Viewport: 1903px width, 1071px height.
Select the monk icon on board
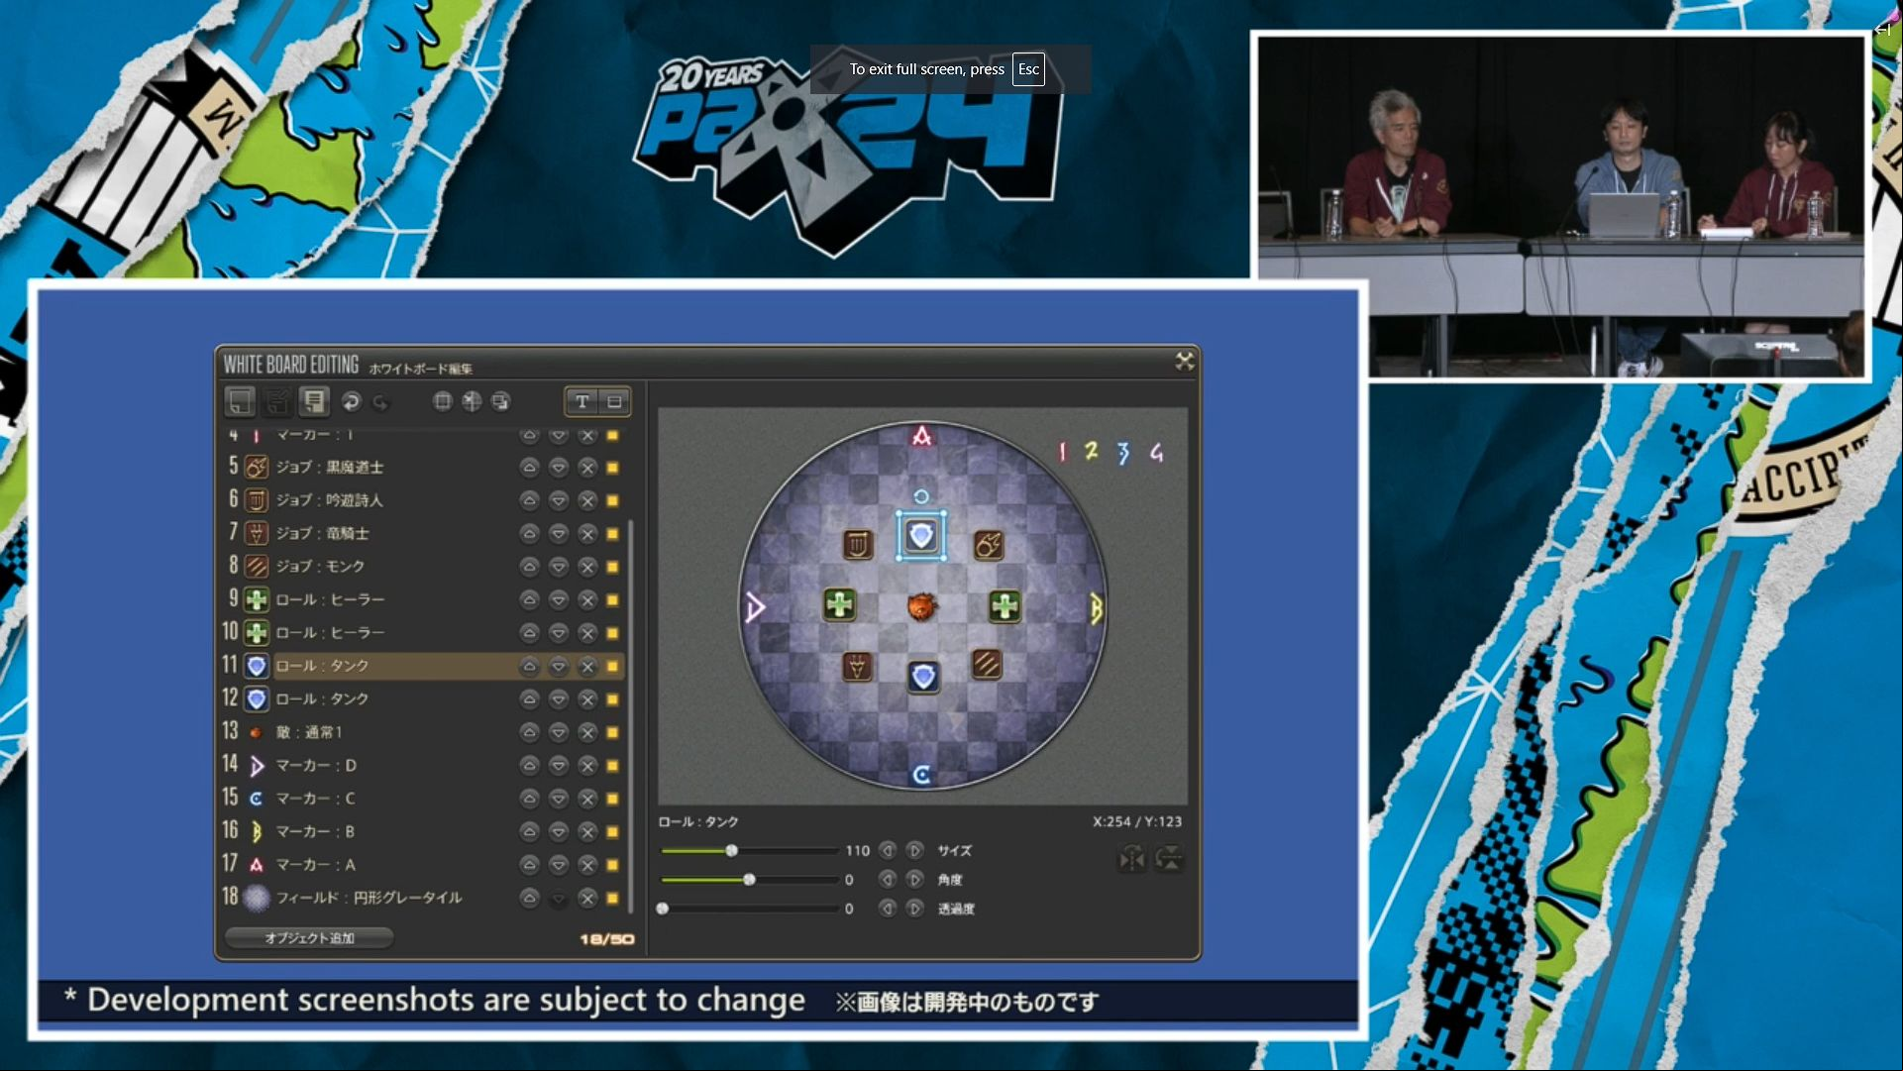(987, 664)
